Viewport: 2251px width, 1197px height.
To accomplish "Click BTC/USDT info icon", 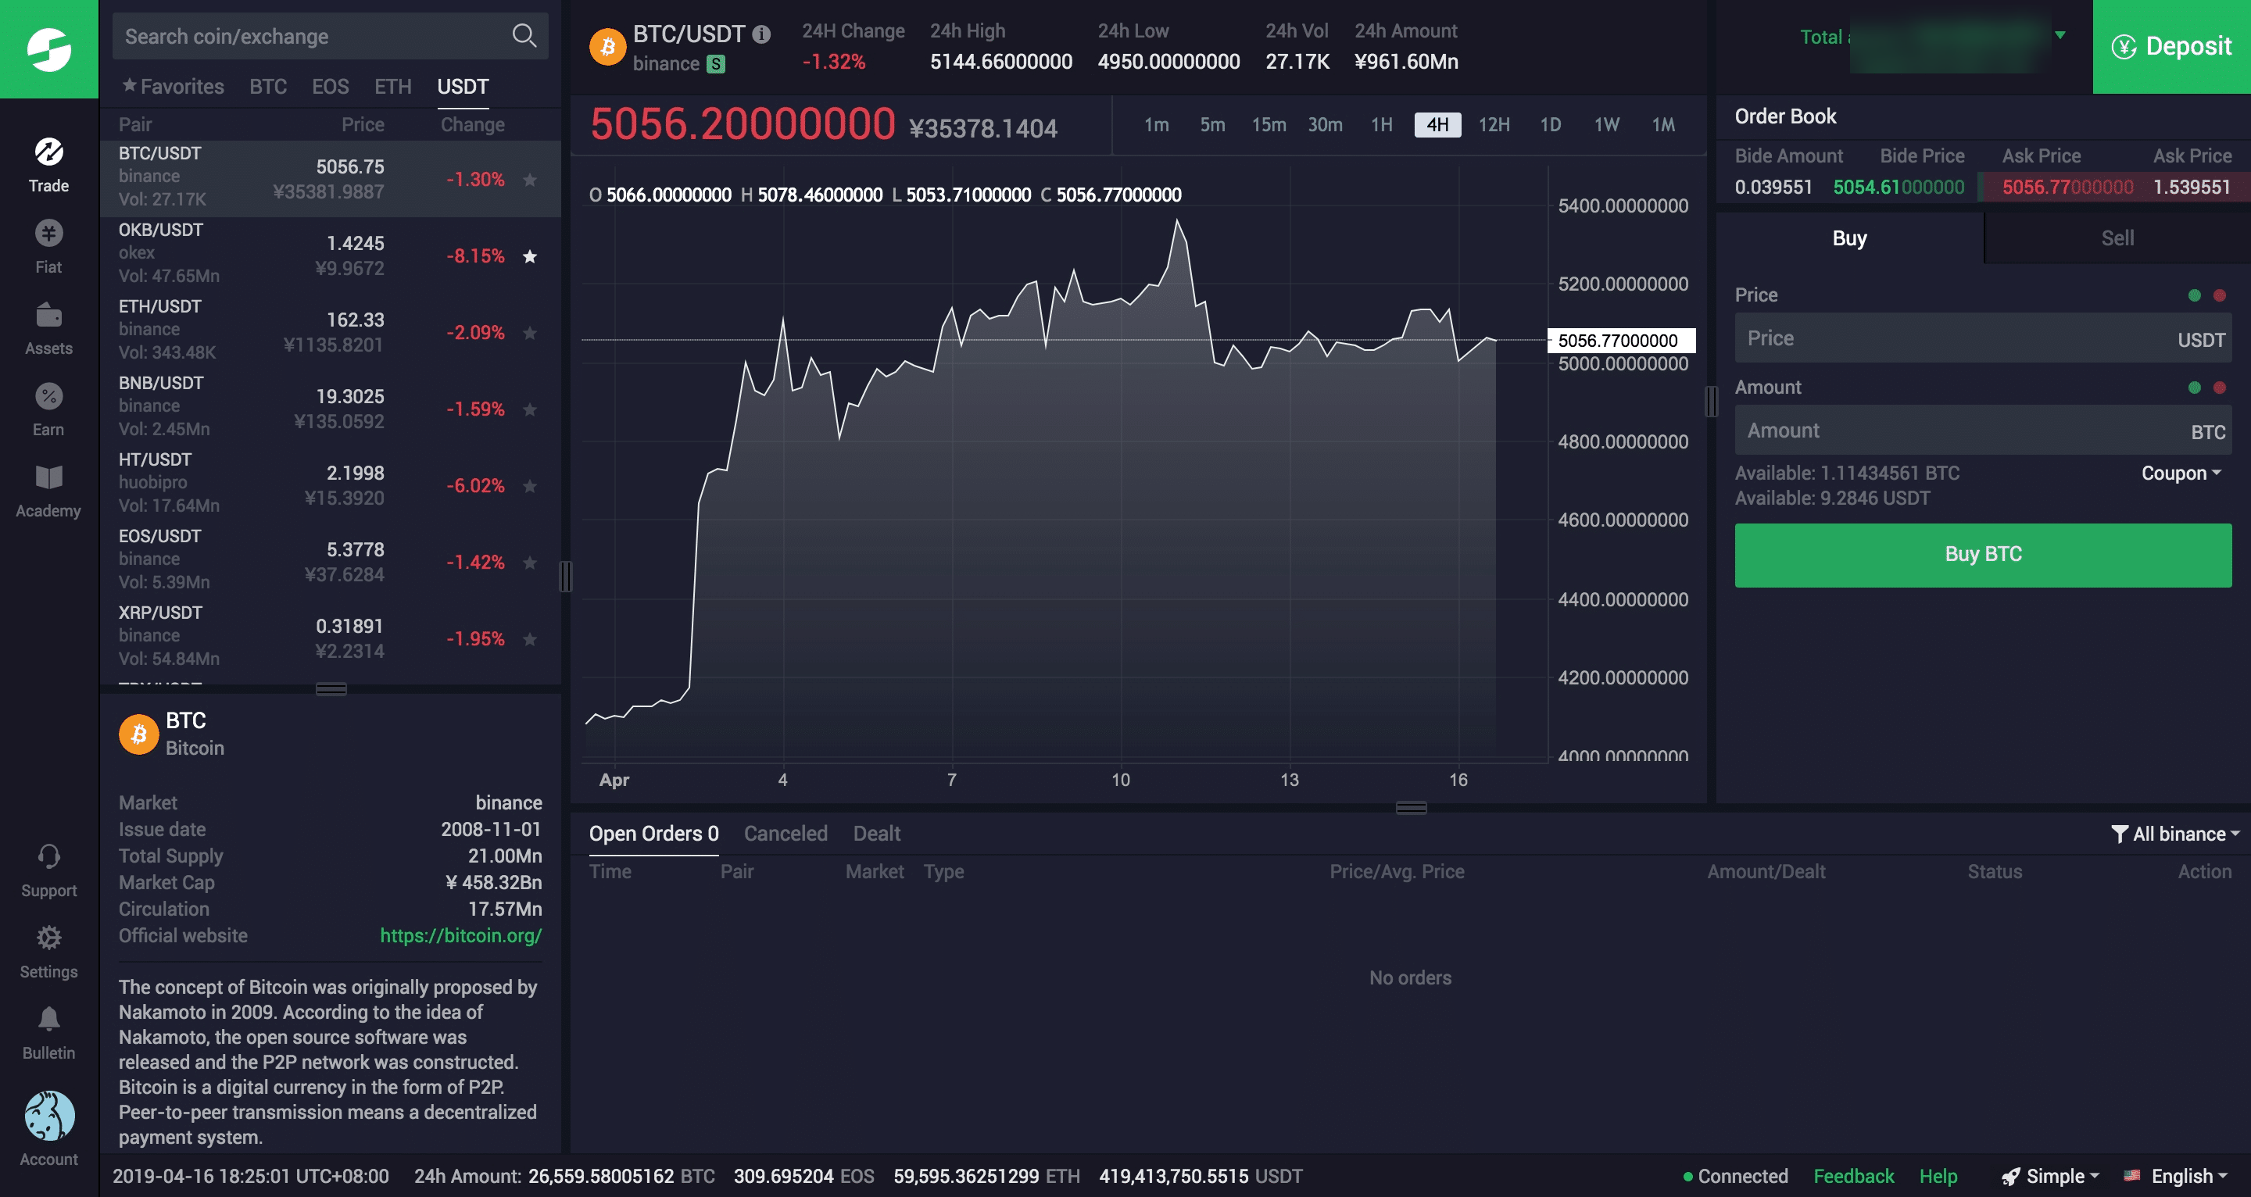I will point(761,34).
